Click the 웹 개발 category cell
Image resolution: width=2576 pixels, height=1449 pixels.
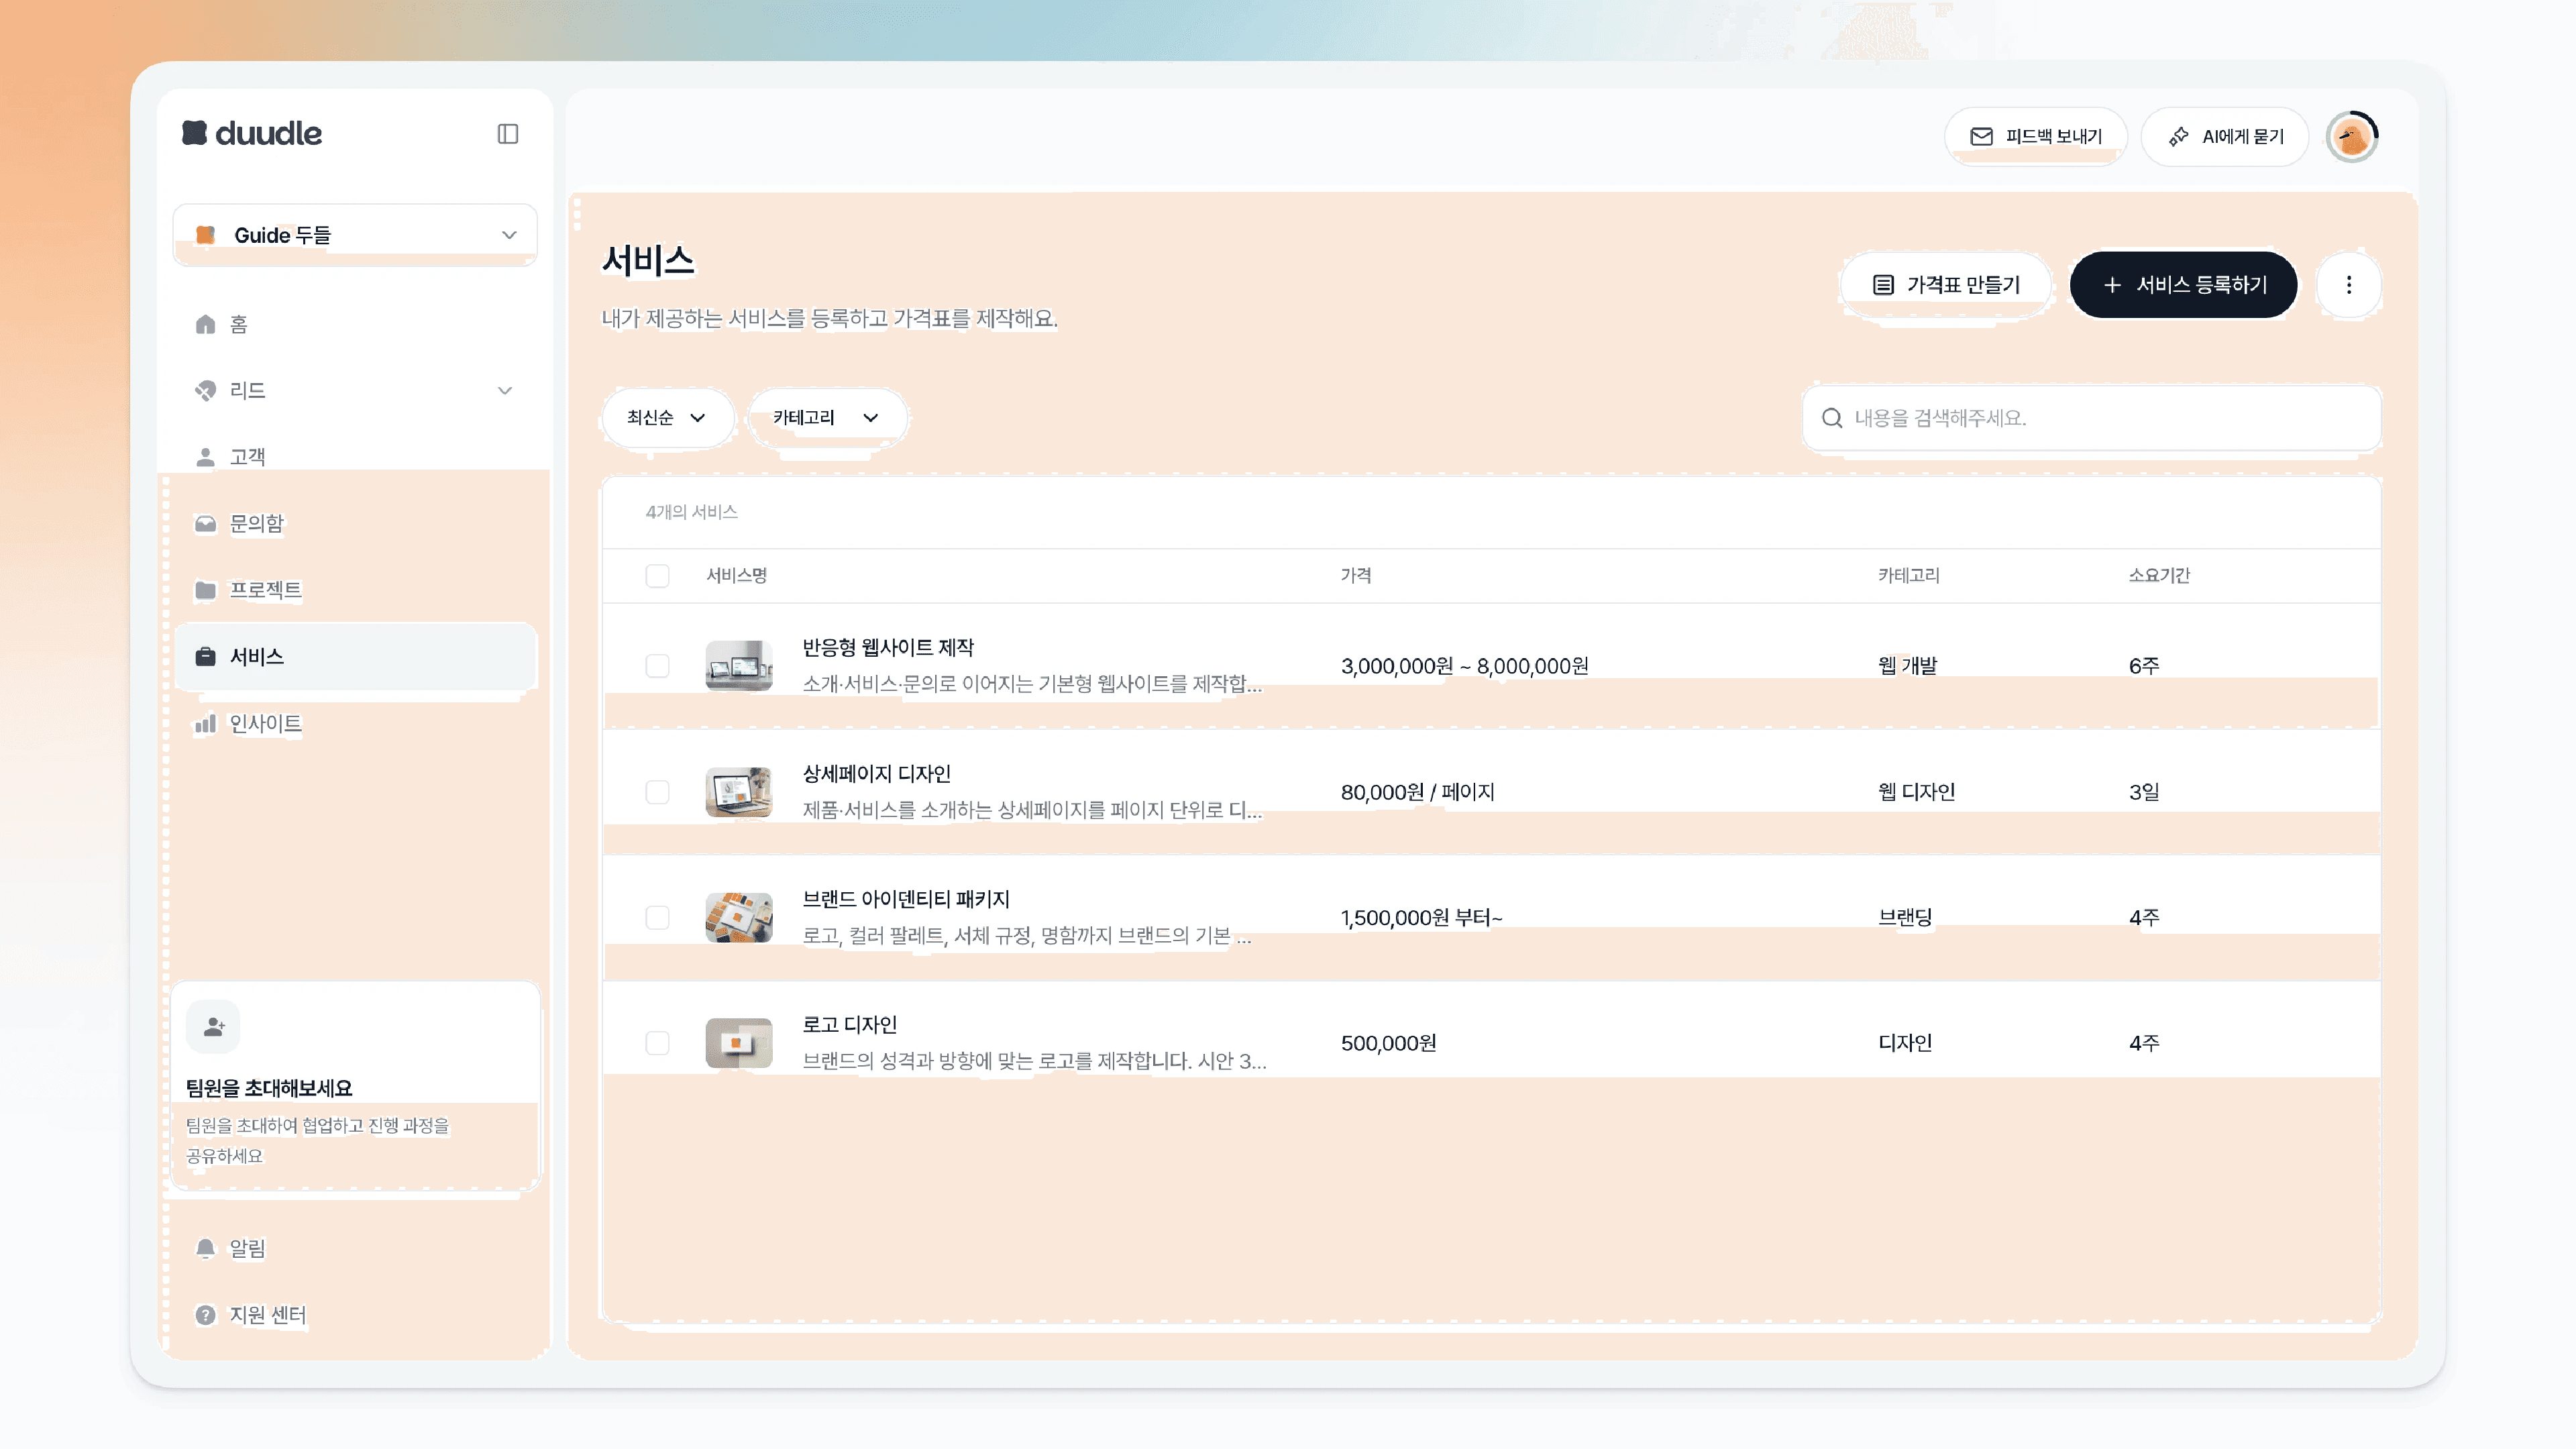(1908, 666)
